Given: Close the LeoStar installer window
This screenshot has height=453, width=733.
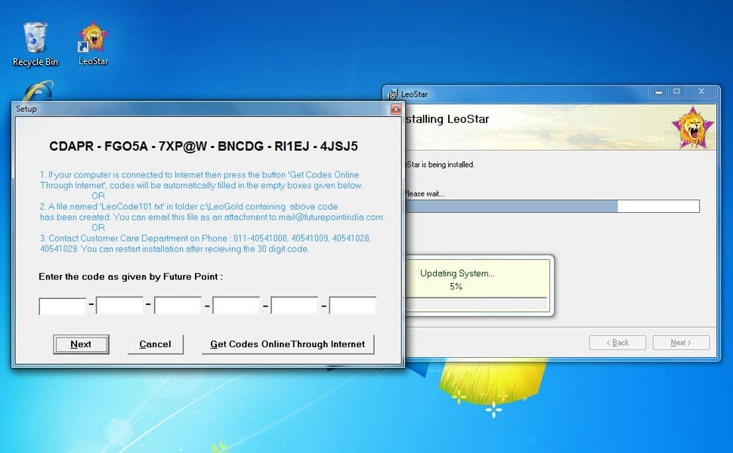Looking at the screenshot, I should coord(702,92).
